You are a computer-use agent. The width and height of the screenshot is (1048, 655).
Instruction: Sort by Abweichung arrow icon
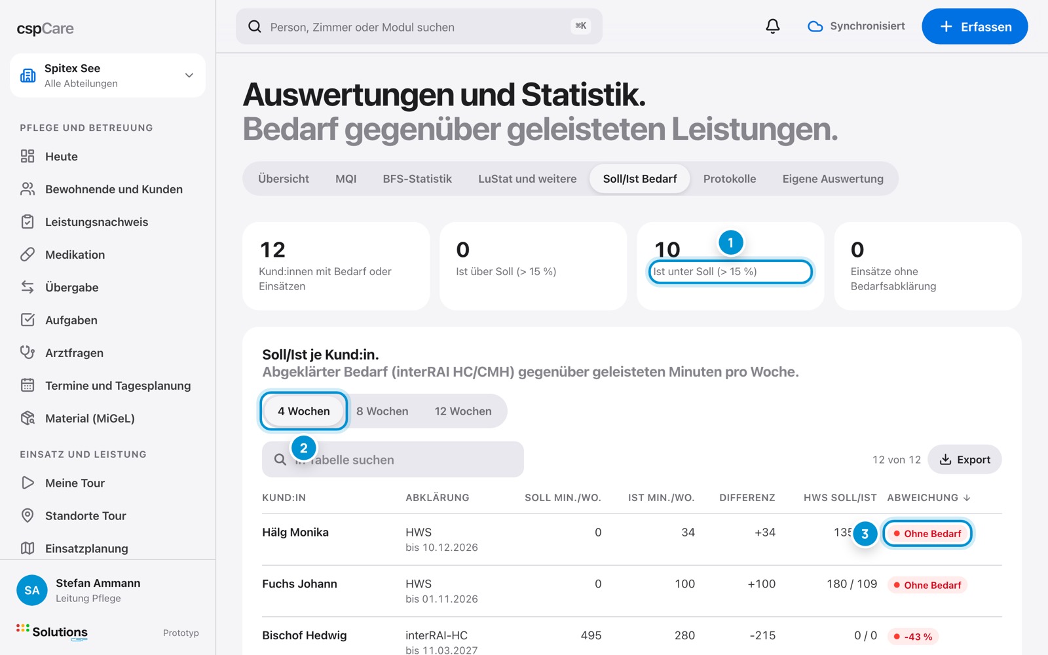pyautogui.click(x=967, y=498)
